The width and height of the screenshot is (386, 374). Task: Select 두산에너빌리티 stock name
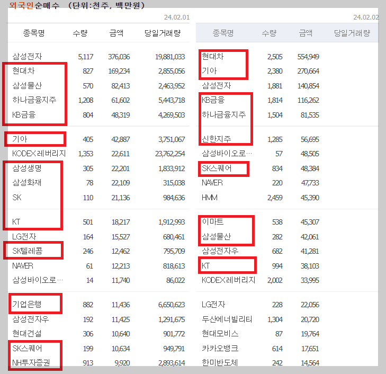point(227,319)
